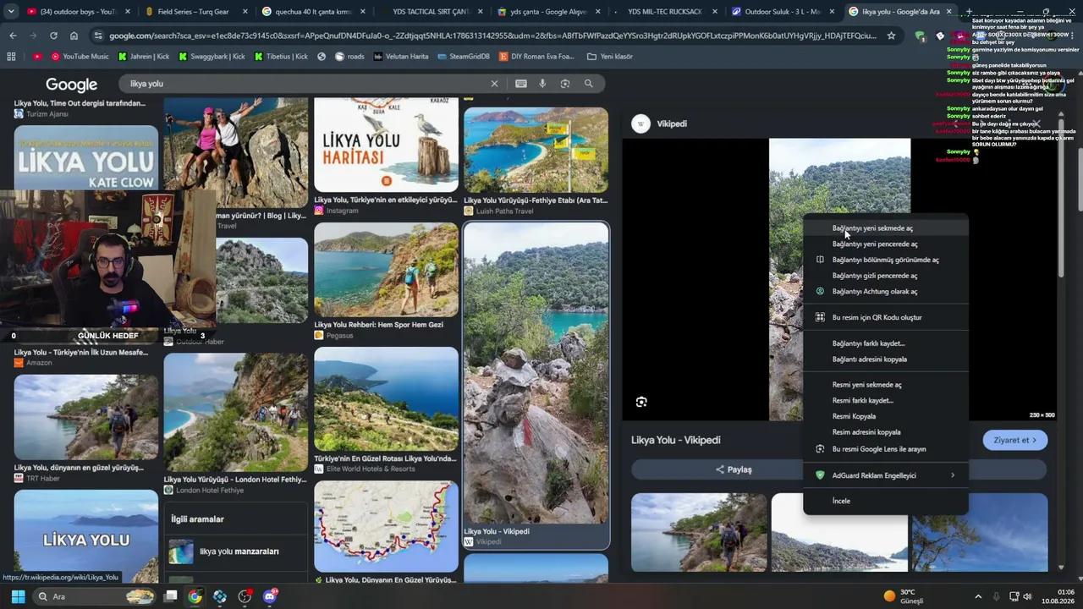Choose 'Bu resim için QR Kodu oluştur'
The width and height of the screenshot is (1083, 609).
pyautogui.click(x=886, y=317)
